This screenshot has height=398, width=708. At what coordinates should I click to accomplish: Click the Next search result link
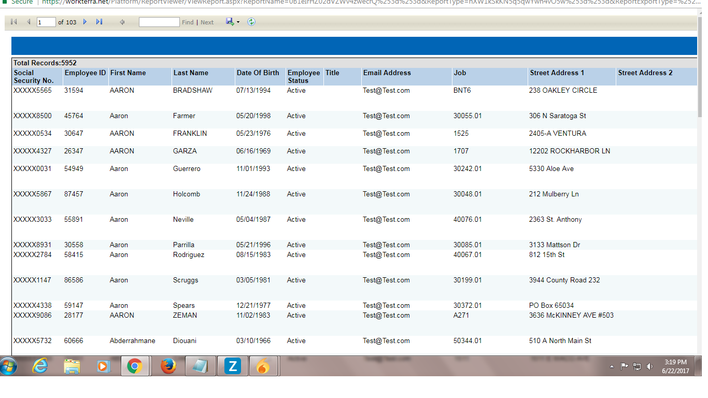point(207,22)
